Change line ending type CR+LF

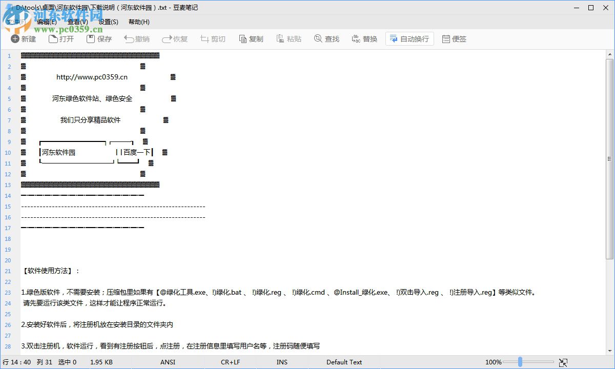click(230, 362)
